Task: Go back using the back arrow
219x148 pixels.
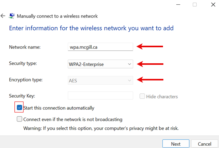Action: tap(3, 16)
